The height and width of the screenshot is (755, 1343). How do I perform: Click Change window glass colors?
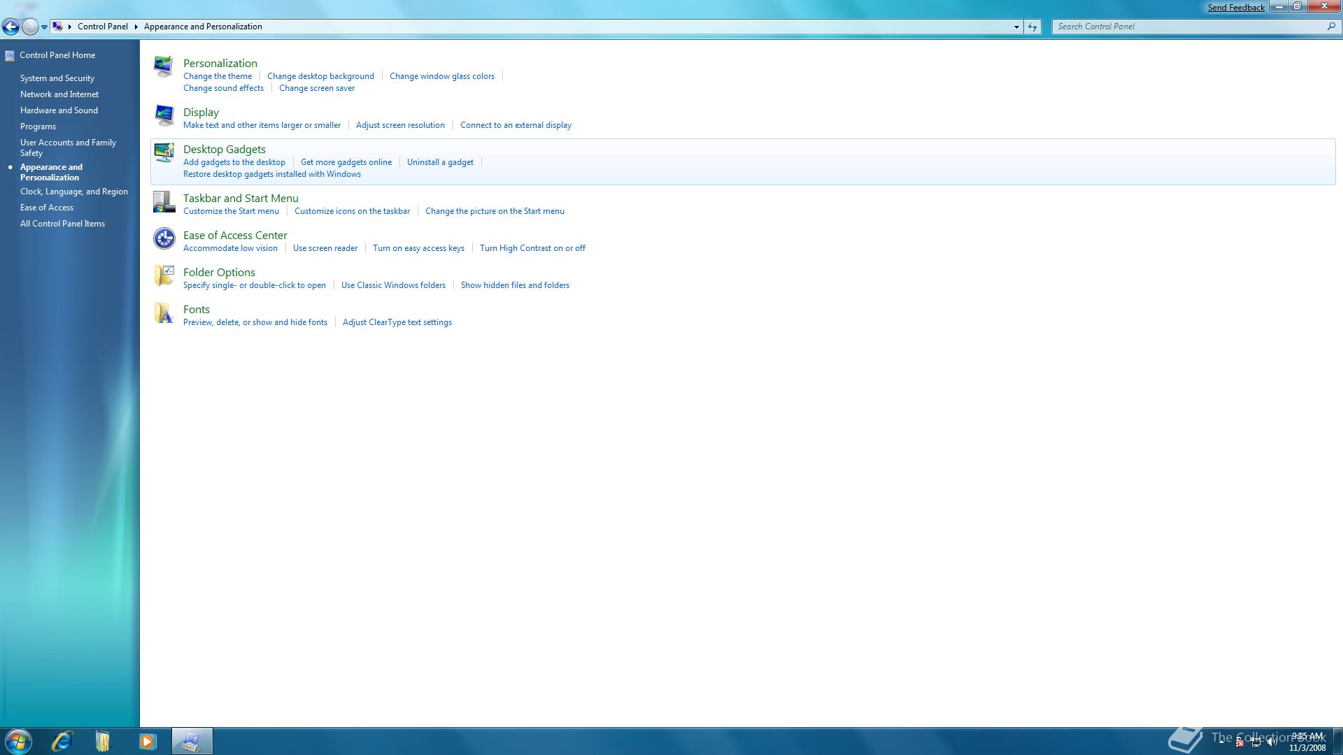coord(442,76)
